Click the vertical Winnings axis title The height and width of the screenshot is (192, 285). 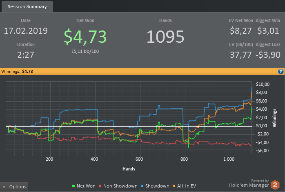pos(274,118)
